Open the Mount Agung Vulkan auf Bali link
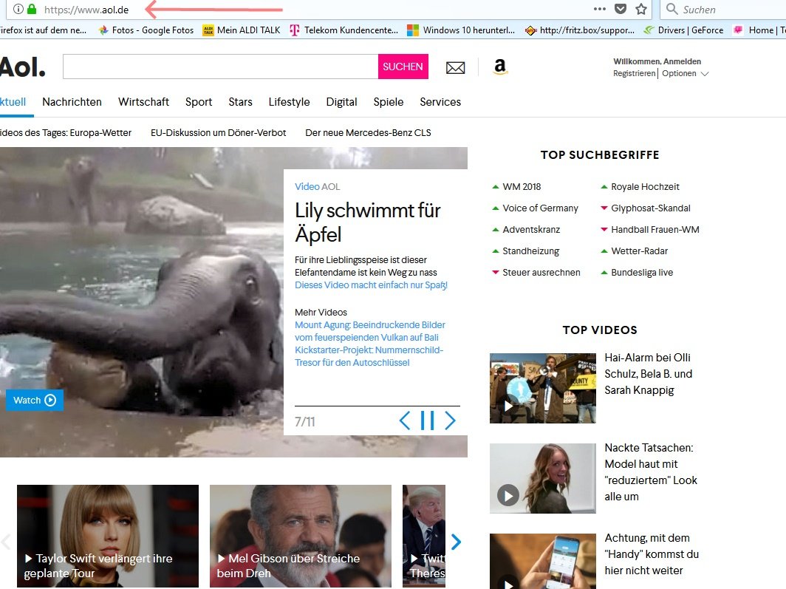Image resolution: width=786 pixels, height=589 pixels. (x=370, y=331)
